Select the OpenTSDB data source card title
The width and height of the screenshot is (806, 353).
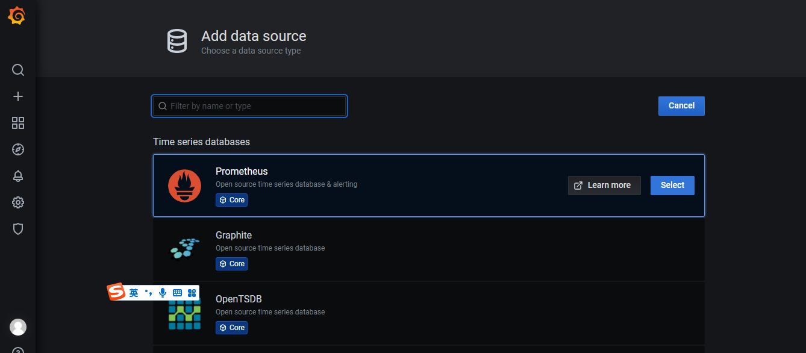click(239, 299)
